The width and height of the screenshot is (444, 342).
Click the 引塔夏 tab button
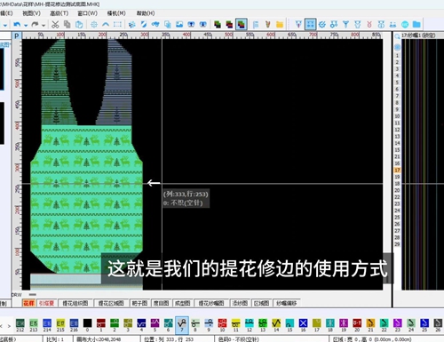(x=46, y=303)
